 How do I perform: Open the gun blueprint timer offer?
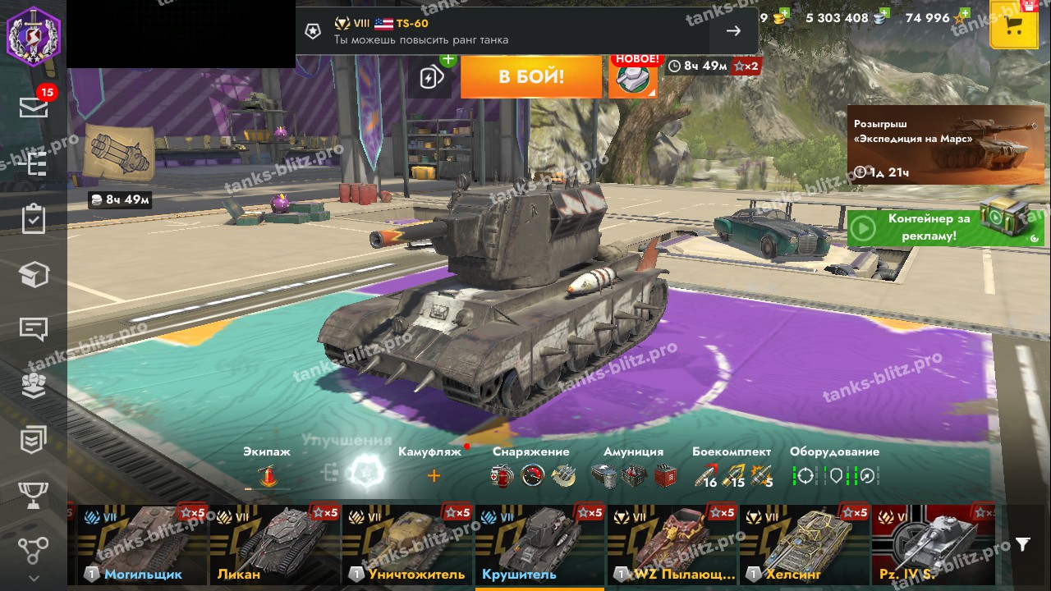119,166
